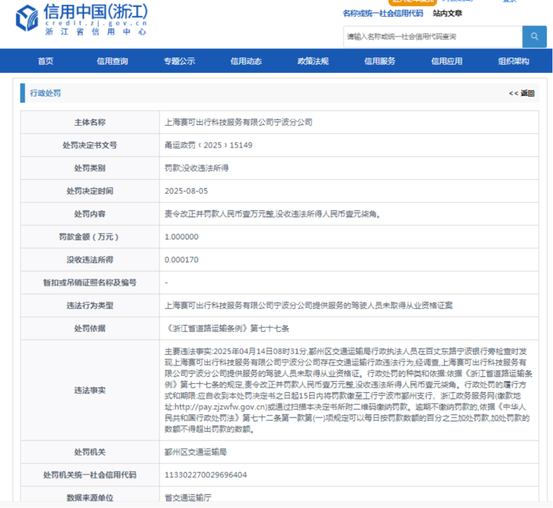Viewport: 553px width, 508px height.
Task: Click the 暂扣或吊销证照名称及编号 row label
Action: pos(90,282)
